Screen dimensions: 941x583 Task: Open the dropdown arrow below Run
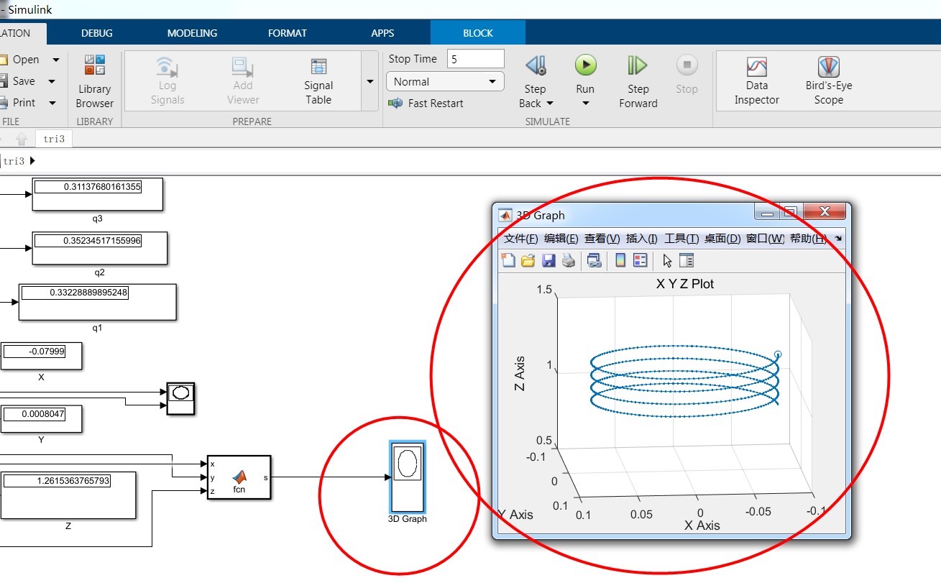(585, 104)
